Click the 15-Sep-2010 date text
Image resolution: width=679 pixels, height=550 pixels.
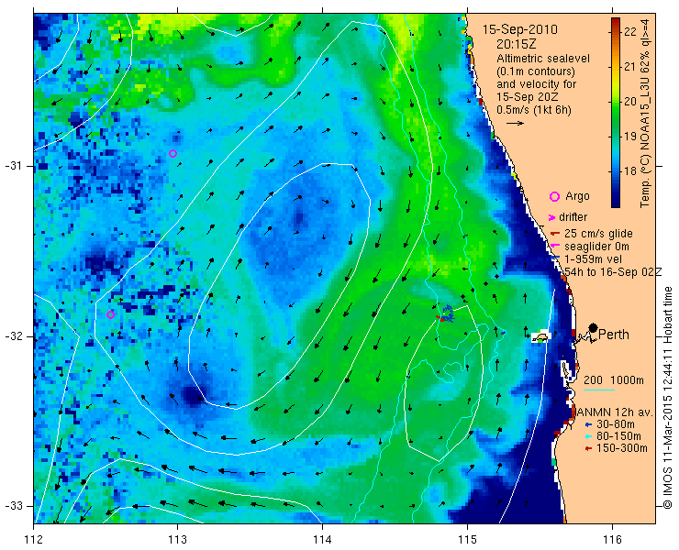pyautogui.click(x=520, y=30)
